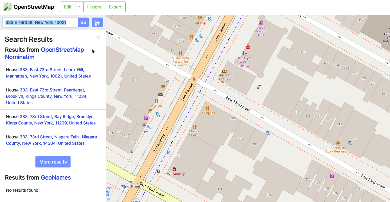Click the Edit button
This screenshot has height=202, width=390.
[67, 7]
